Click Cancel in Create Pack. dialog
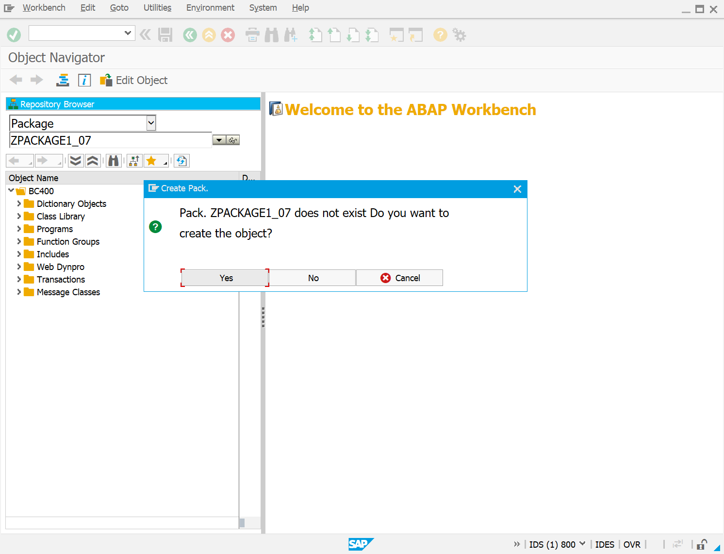 tap(400, 278)
